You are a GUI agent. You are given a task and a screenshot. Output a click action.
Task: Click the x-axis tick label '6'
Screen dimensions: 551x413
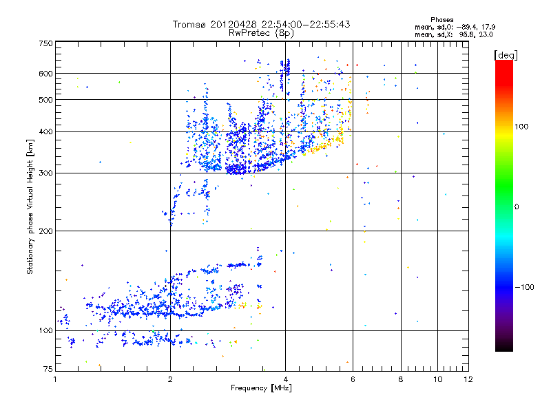353,379
